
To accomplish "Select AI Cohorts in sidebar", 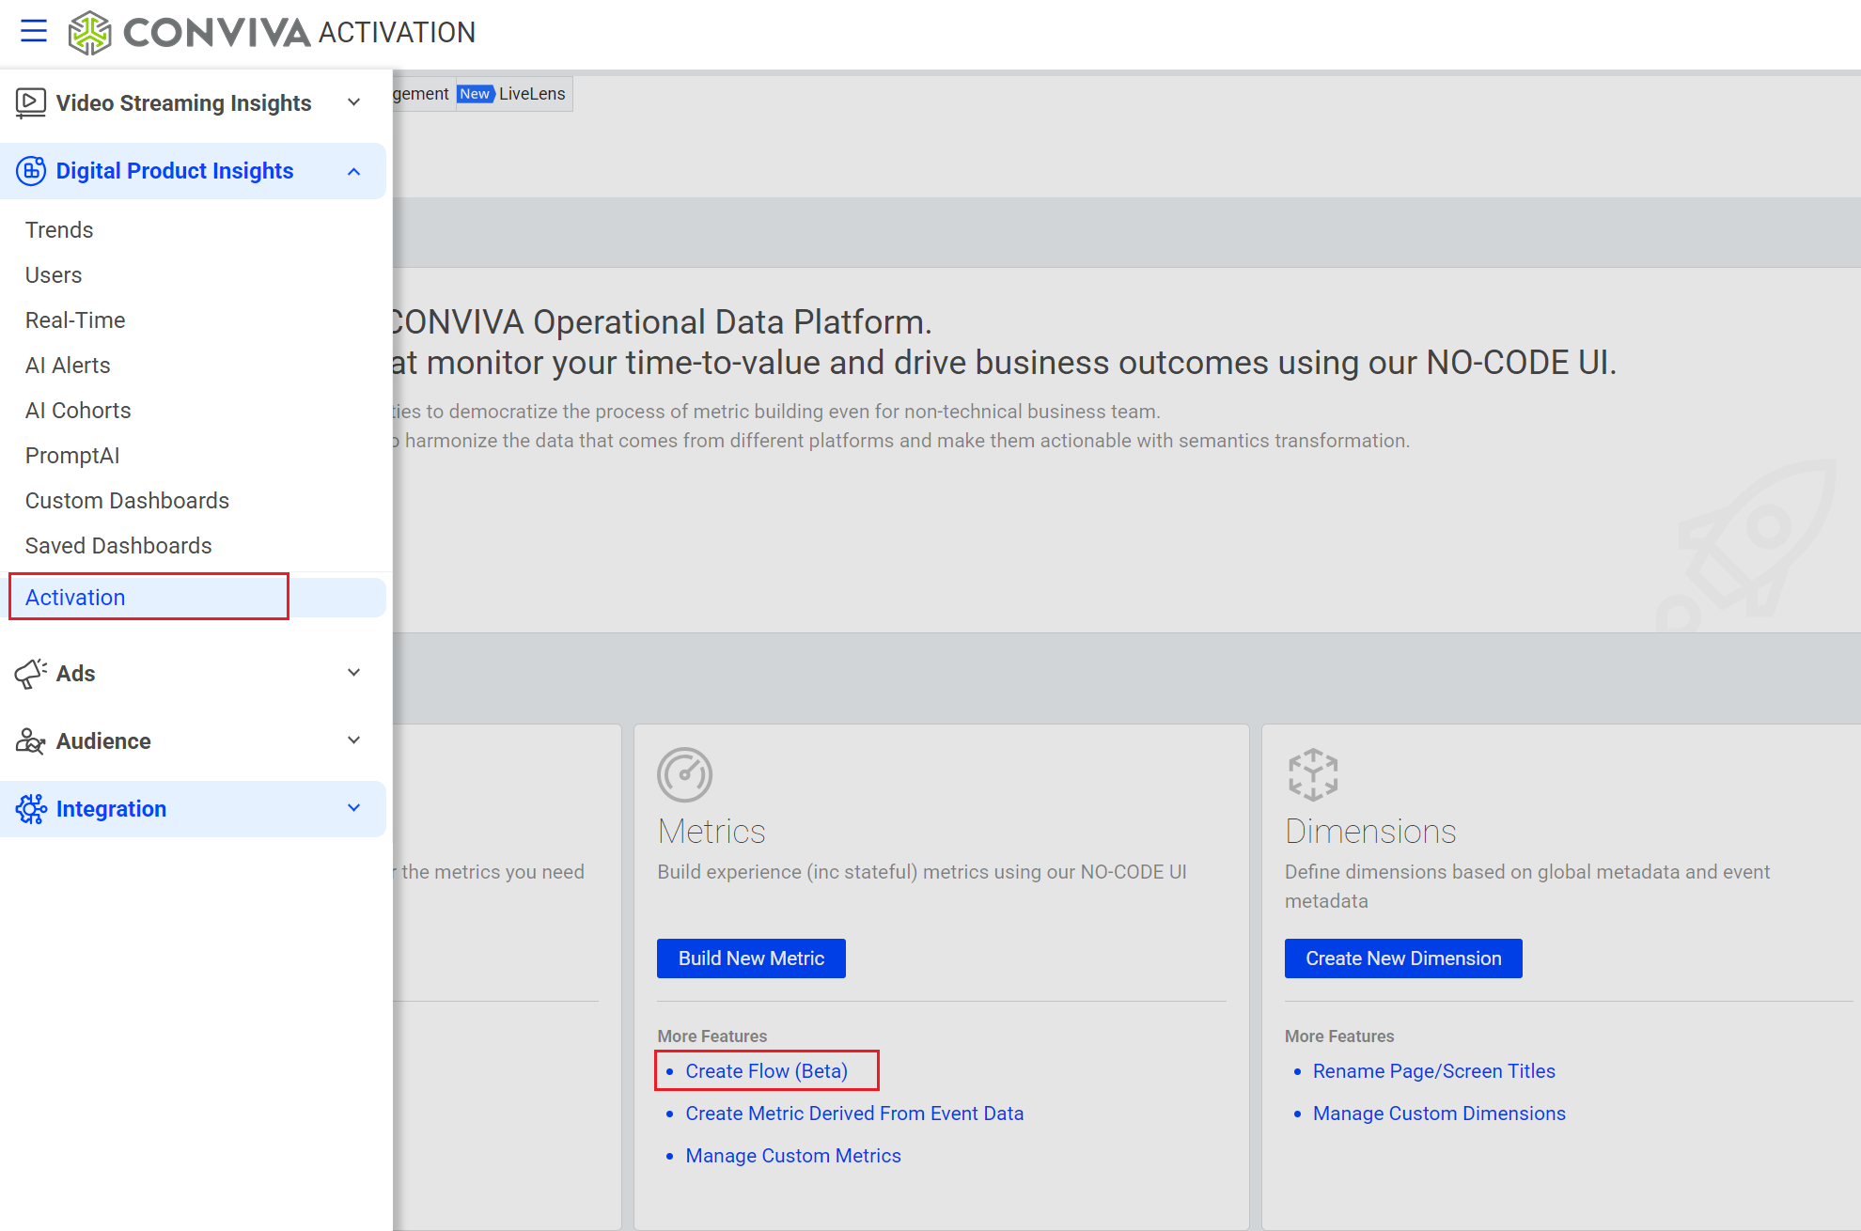I will pos(78,411).
